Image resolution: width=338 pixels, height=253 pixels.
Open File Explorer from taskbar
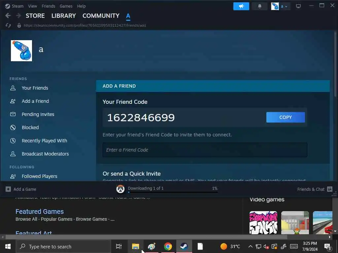click(135, 246)
